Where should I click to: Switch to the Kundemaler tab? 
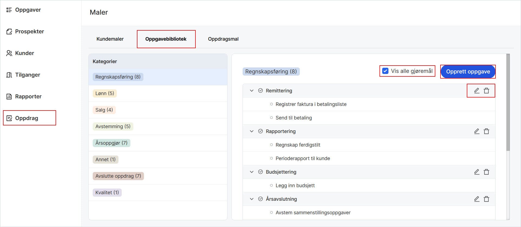[x=110, y=39]
